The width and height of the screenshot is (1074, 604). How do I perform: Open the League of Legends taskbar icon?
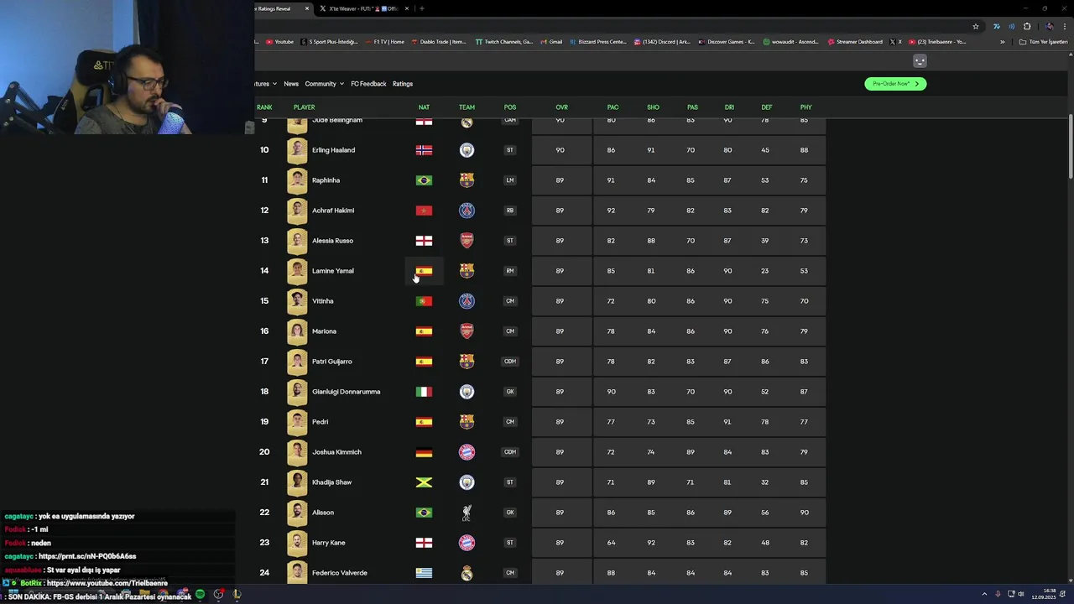pyautogui.click(x=237, y=595)
